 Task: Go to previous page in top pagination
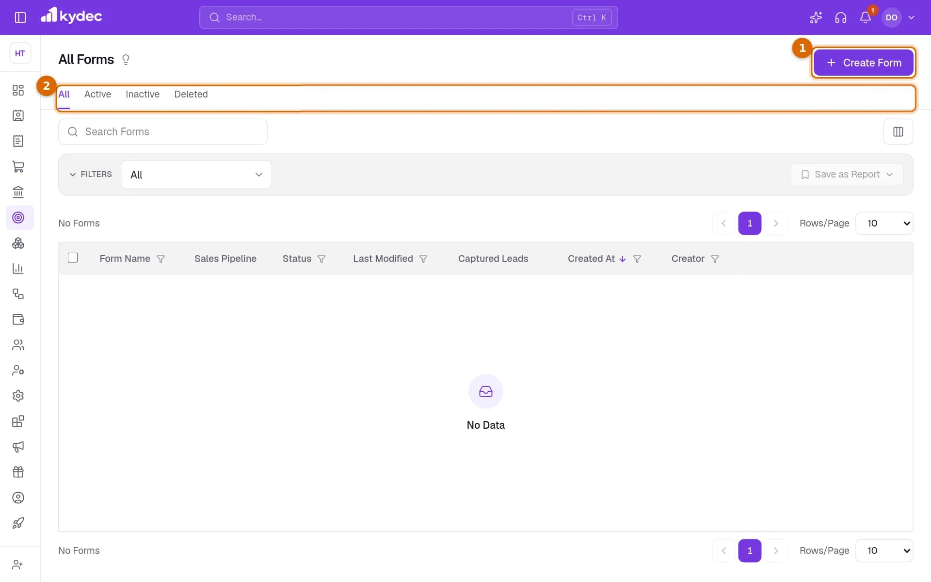[723, 224]
